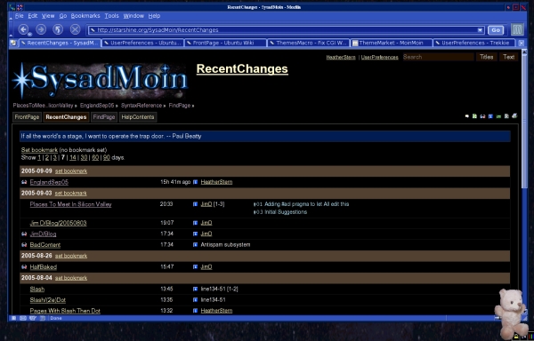
Task: Click the diff icon beside EnglandSep05
Action: click(24, 182)
